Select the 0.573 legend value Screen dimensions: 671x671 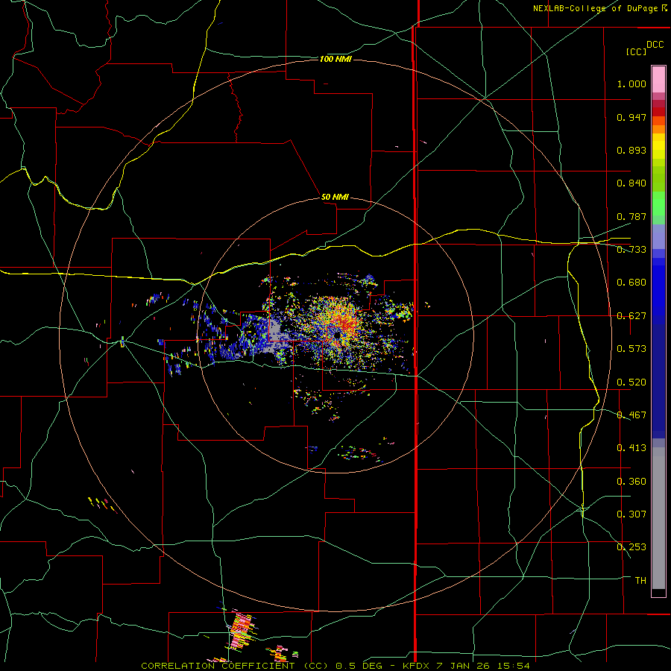point(631,349)
